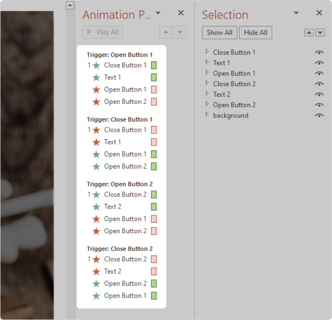332x320 pixels.
Task: Select Text 2 in Selection pane list
Action: (x=221, y=94)
